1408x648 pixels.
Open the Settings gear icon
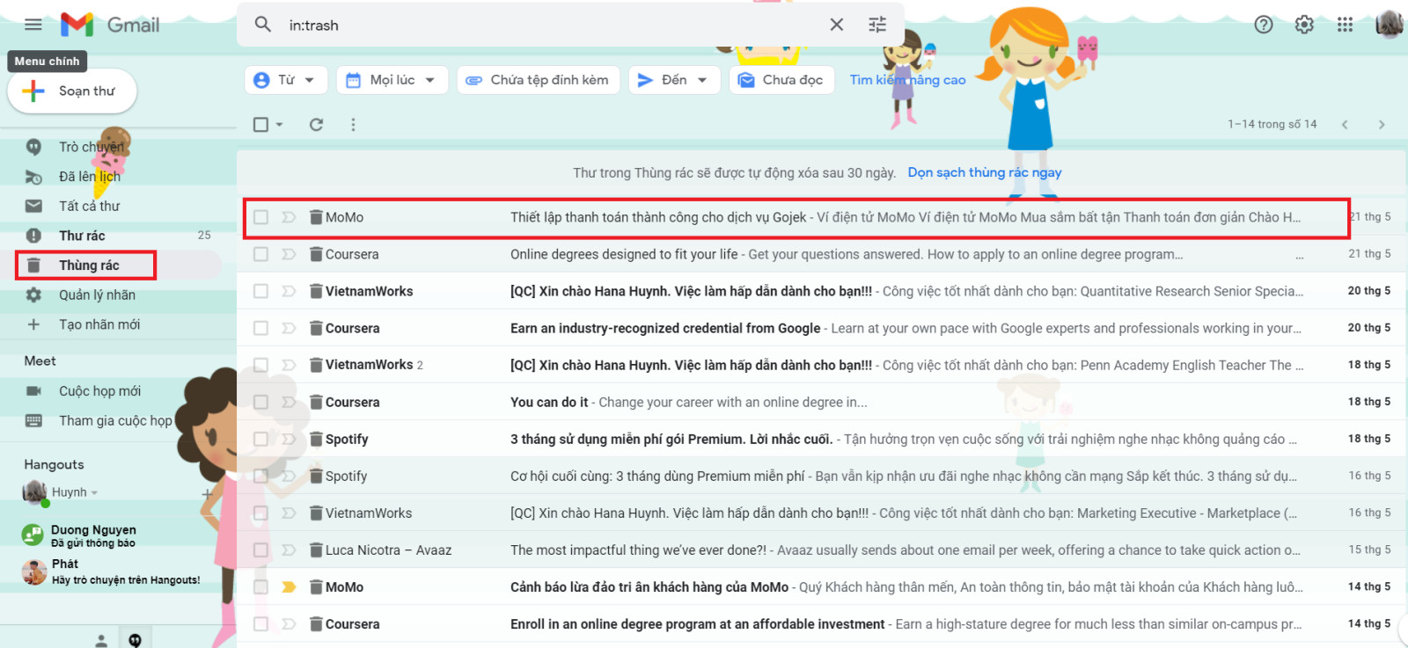point(1304,25)
